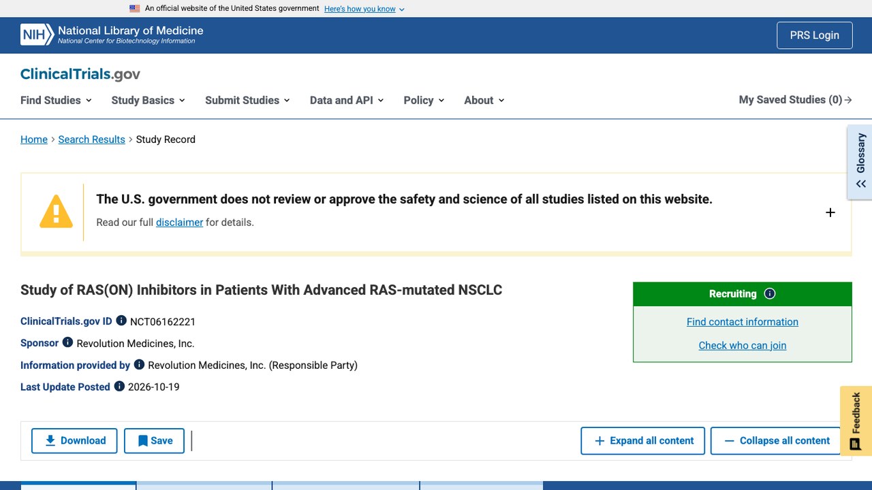Open the full disclaimer link
The width and height of the screenshot is (872, 490).
tap(179, 223)
